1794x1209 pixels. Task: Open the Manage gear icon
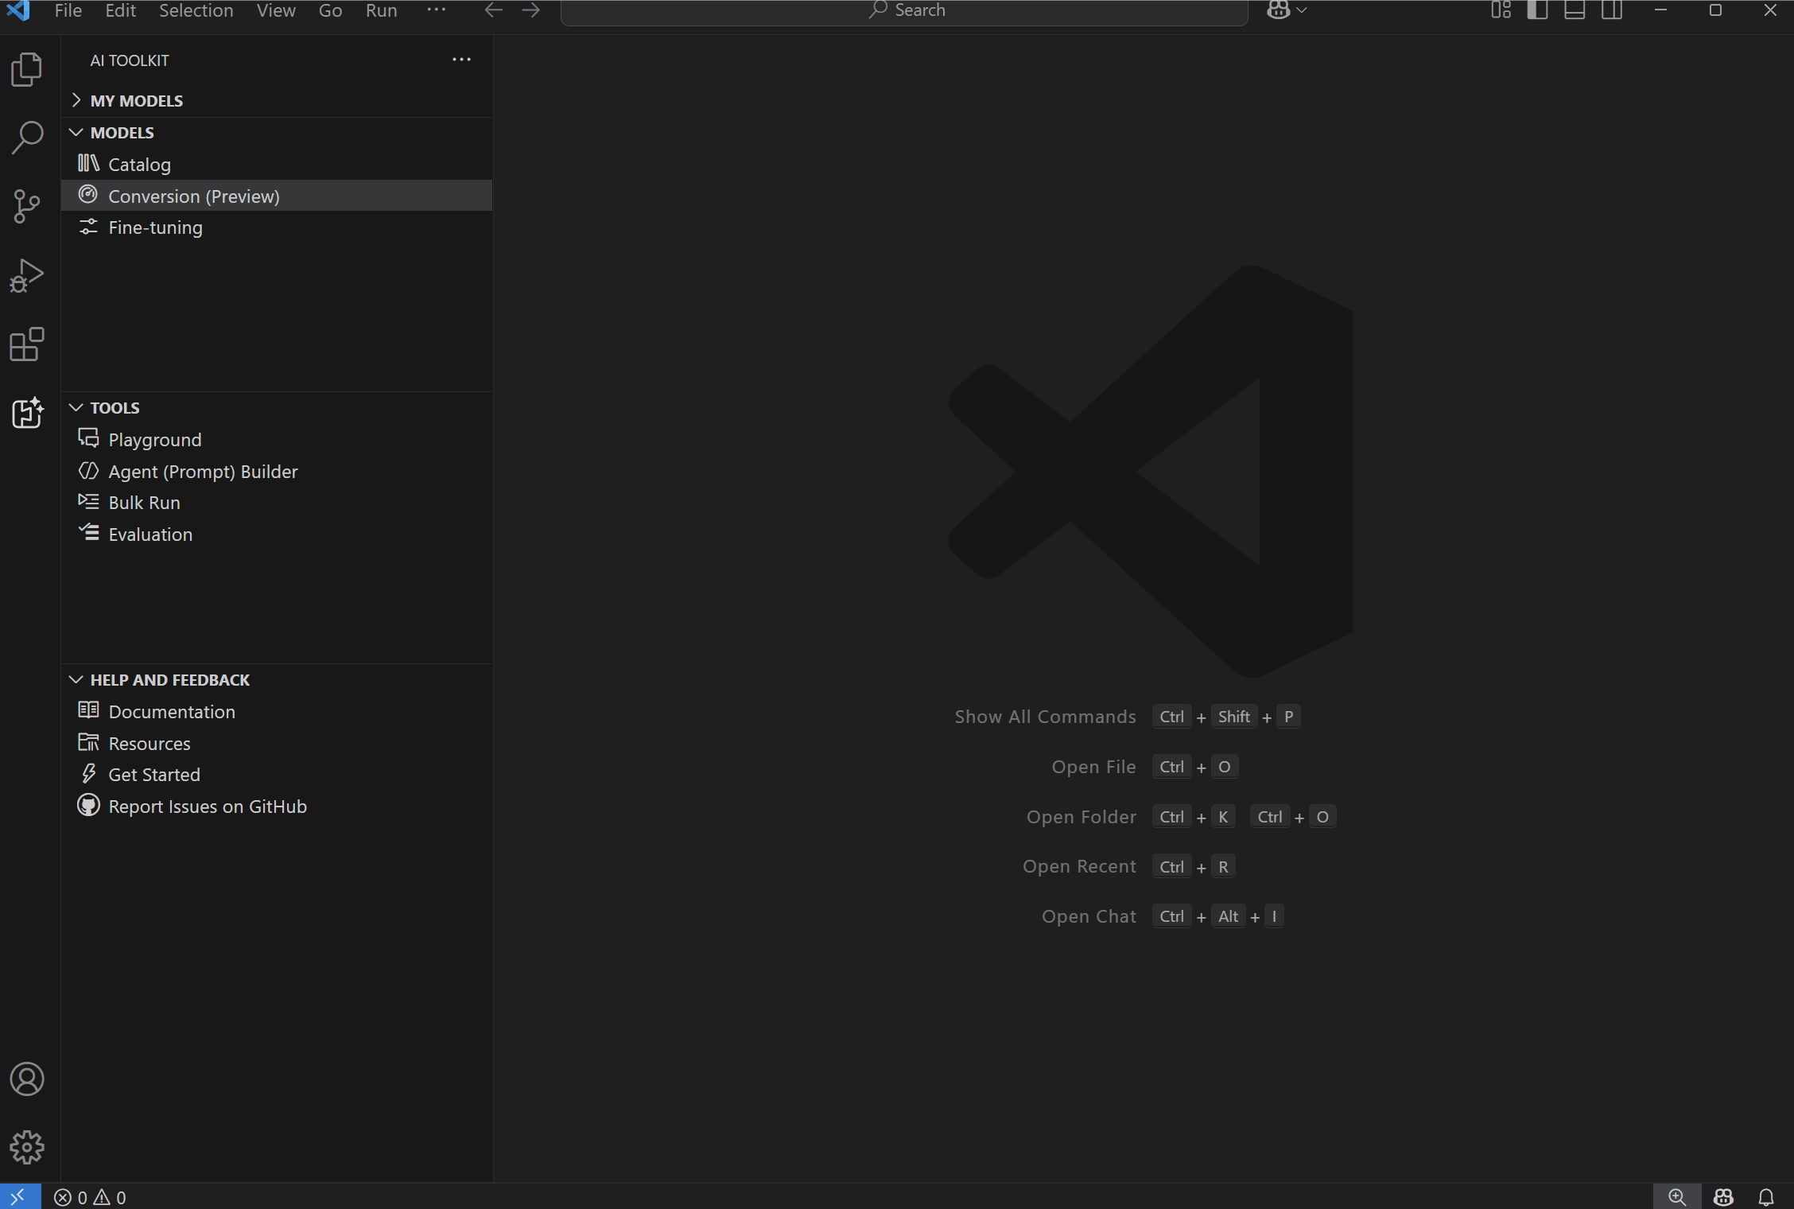(27, 1147)
